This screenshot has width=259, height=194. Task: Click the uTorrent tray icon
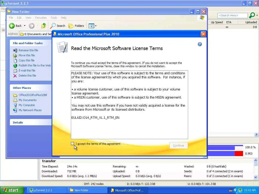tap(240, 190)
